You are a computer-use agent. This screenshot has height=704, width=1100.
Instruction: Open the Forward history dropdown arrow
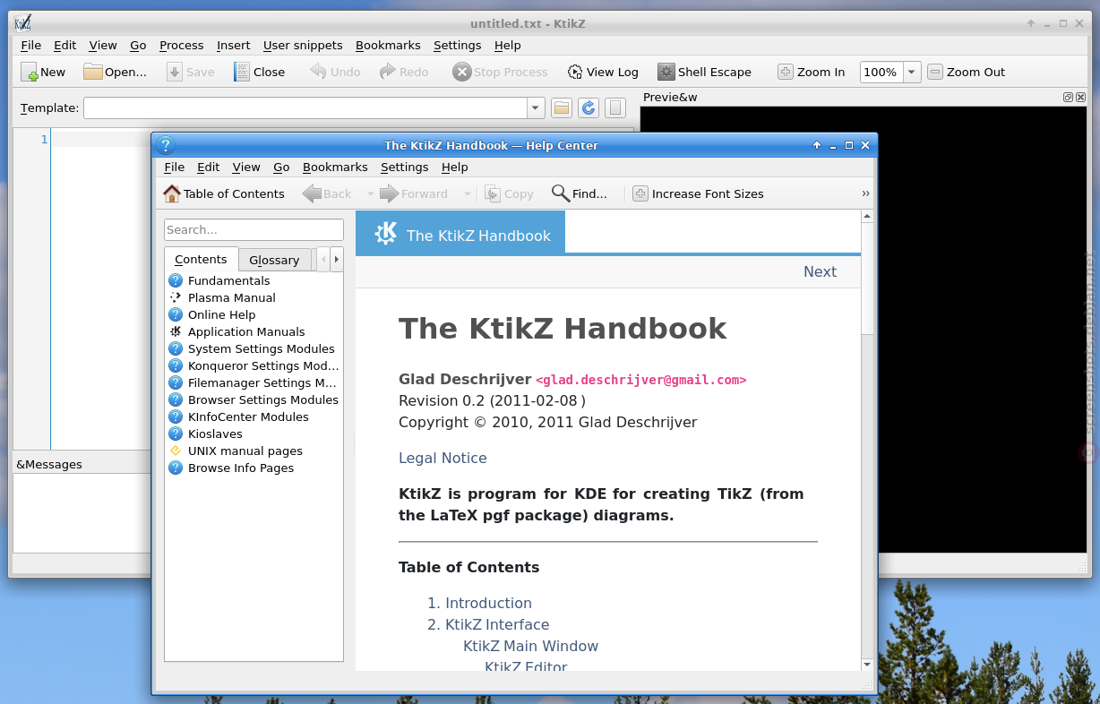[x=467, y=193]
